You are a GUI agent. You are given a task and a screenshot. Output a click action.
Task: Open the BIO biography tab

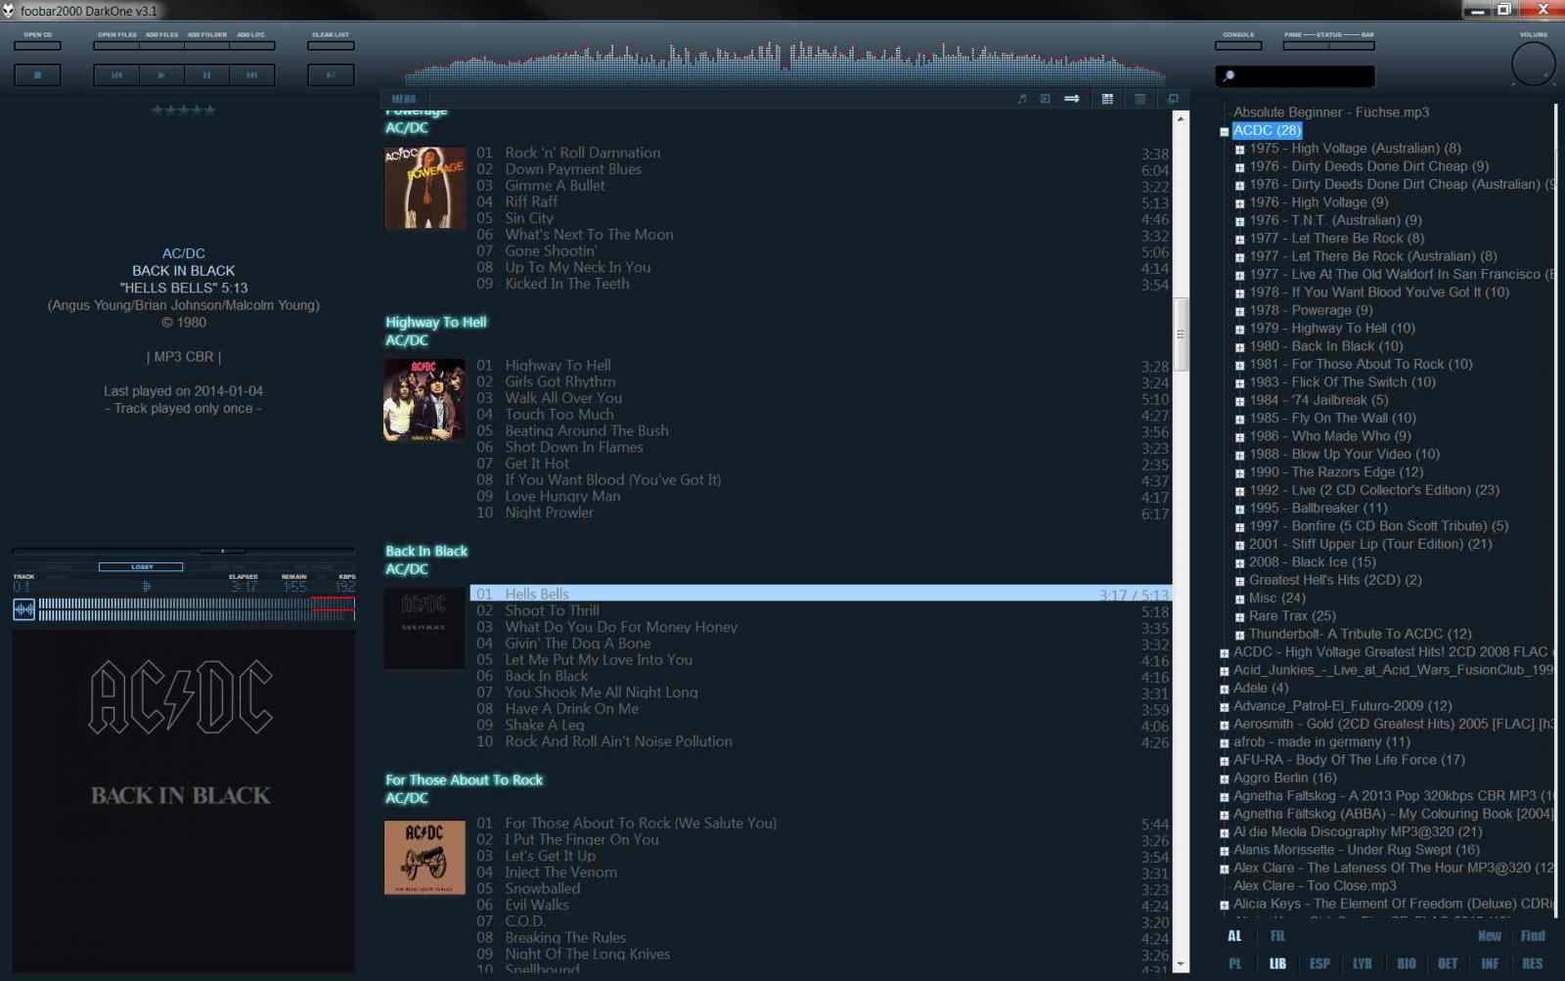(x=1406, y=963)
